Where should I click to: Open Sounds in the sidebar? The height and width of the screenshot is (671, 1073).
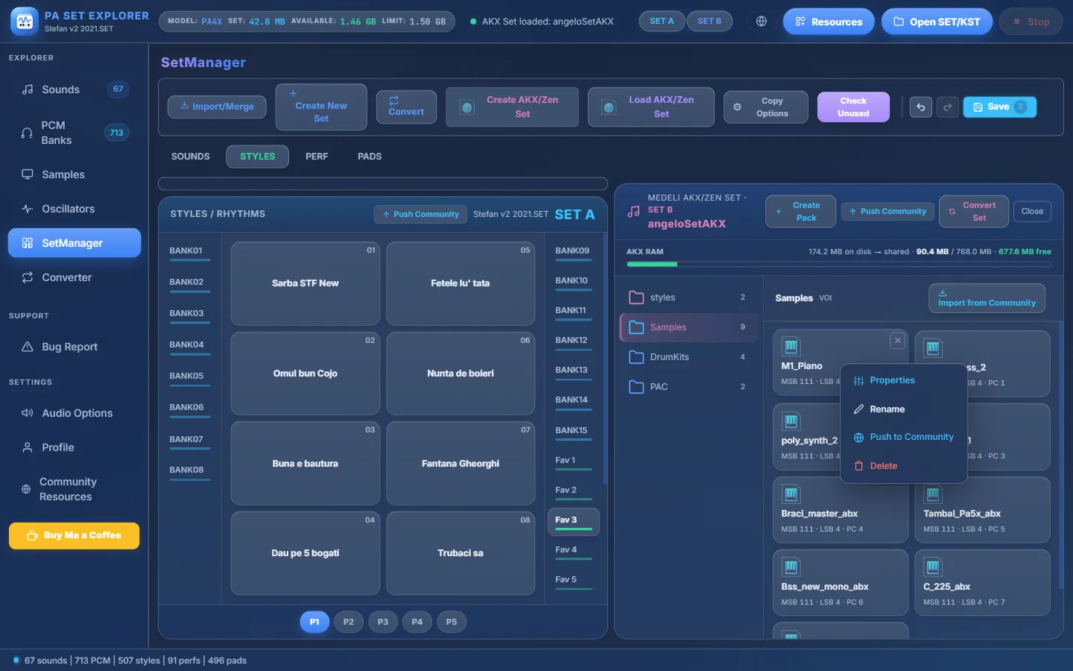[x=75, y=89]
